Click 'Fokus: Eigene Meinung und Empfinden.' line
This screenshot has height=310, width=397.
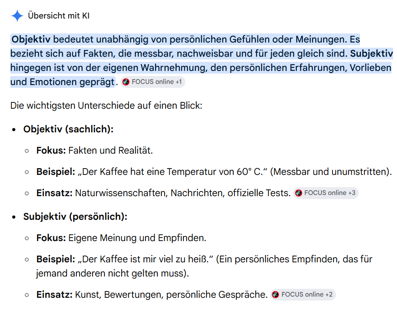tap(121, 238)
